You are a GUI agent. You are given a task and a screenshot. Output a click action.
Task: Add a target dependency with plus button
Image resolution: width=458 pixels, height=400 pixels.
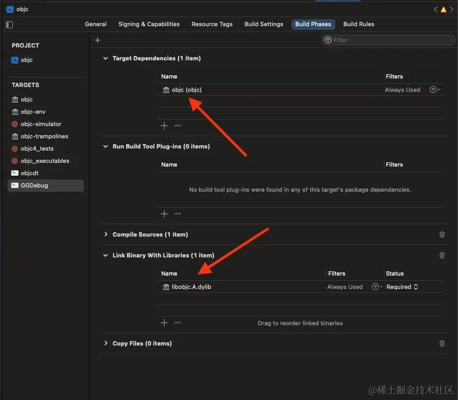(x=164, y=126)
